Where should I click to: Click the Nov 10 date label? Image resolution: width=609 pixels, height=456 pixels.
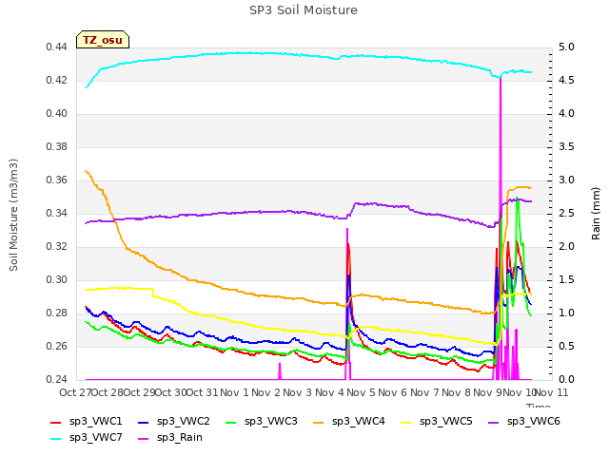tap(520, 392)
